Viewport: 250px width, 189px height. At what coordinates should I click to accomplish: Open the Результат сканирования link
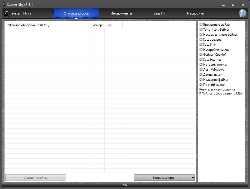(217, 89)
